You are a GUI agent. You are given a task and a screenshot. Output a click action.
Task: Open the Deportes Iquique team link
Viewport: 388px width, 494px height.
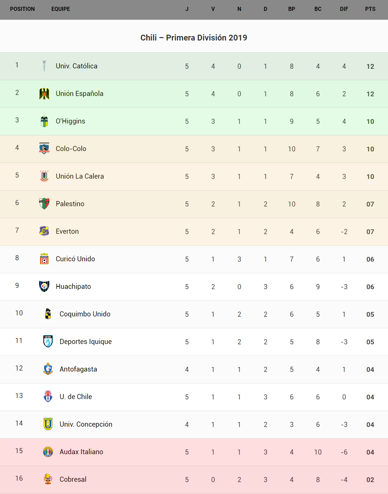(85, 342)
